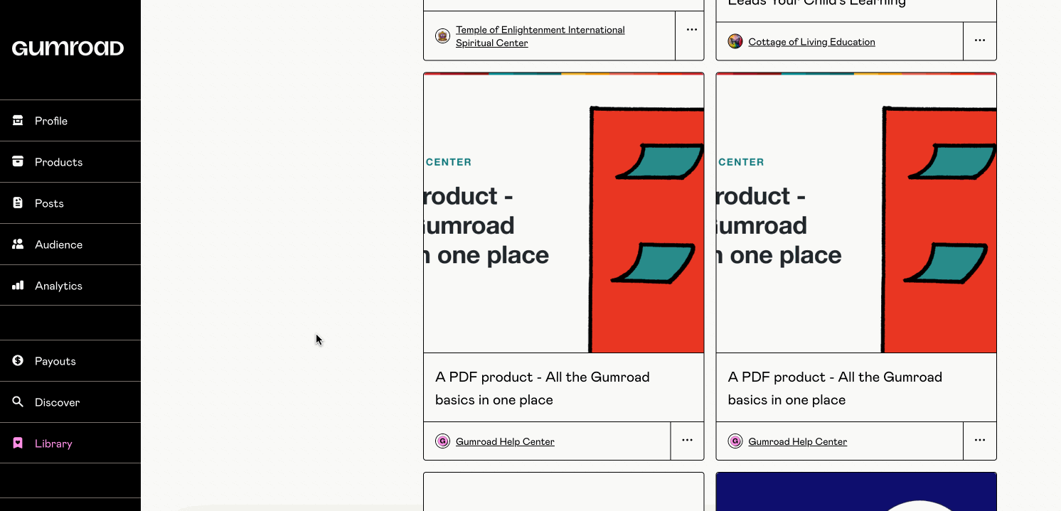This screenshot has width=1061, height=511.
Task: Click right PDF product cover thumbnail
Action: (856, 213)
